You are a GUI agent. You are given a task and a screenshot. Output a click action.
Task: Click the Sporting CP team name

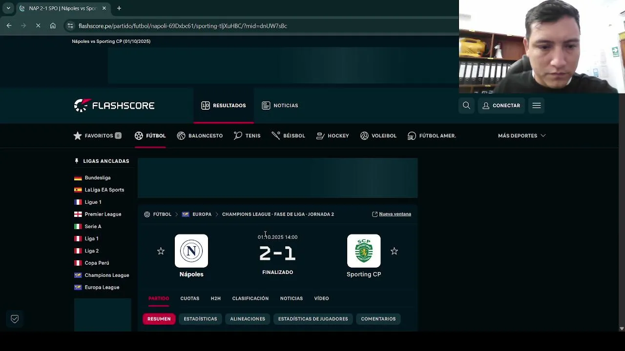click(364, 274)
